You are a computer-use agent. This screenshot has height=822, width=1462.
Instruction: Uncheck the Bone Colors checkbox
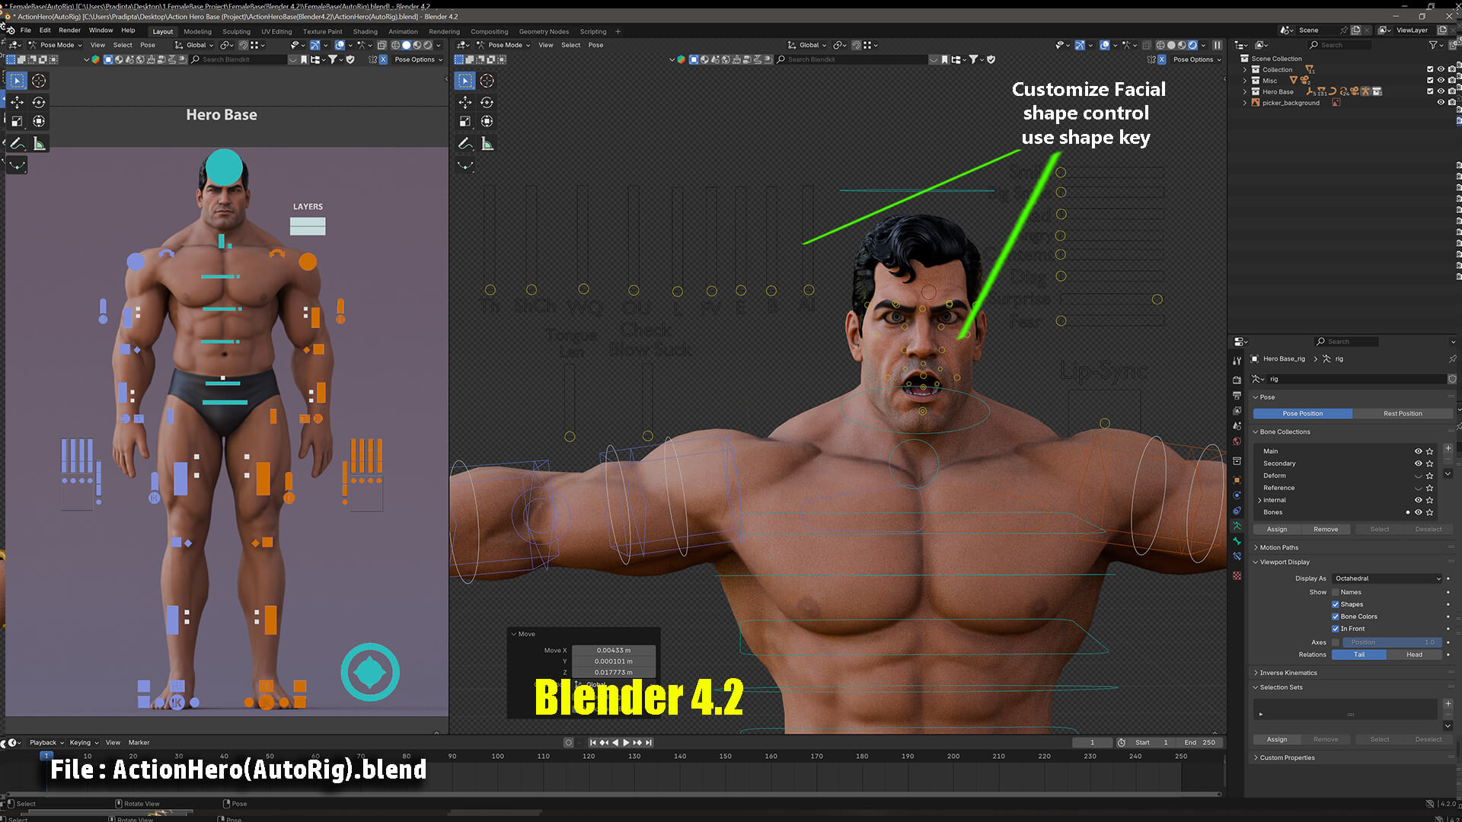[x=1335, y=616]
